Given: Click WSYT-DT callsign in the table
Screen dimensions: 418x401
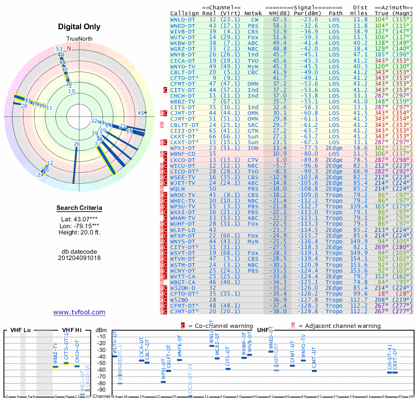Looking at the screenshot, I should 182,253.
